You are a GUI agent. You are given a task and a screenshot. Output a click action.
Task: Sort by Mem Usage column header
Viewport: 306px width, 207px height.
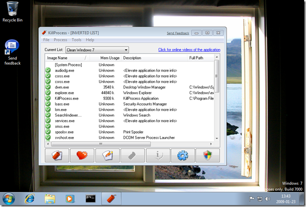click(x=105, y=58)
